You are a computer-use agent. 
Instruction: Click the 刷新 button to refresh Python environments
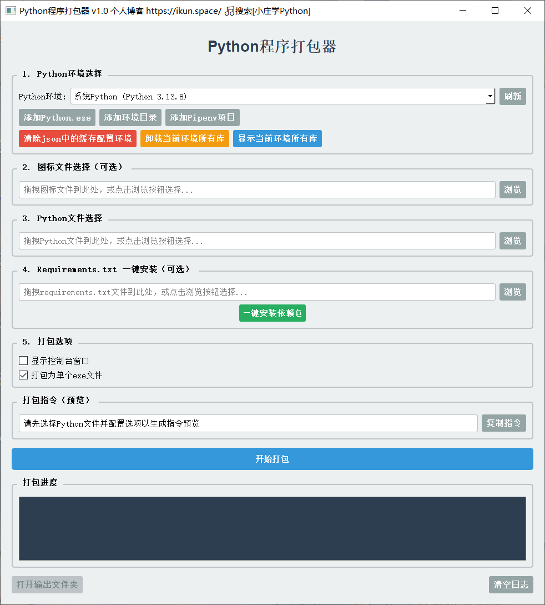coord(512,96)
